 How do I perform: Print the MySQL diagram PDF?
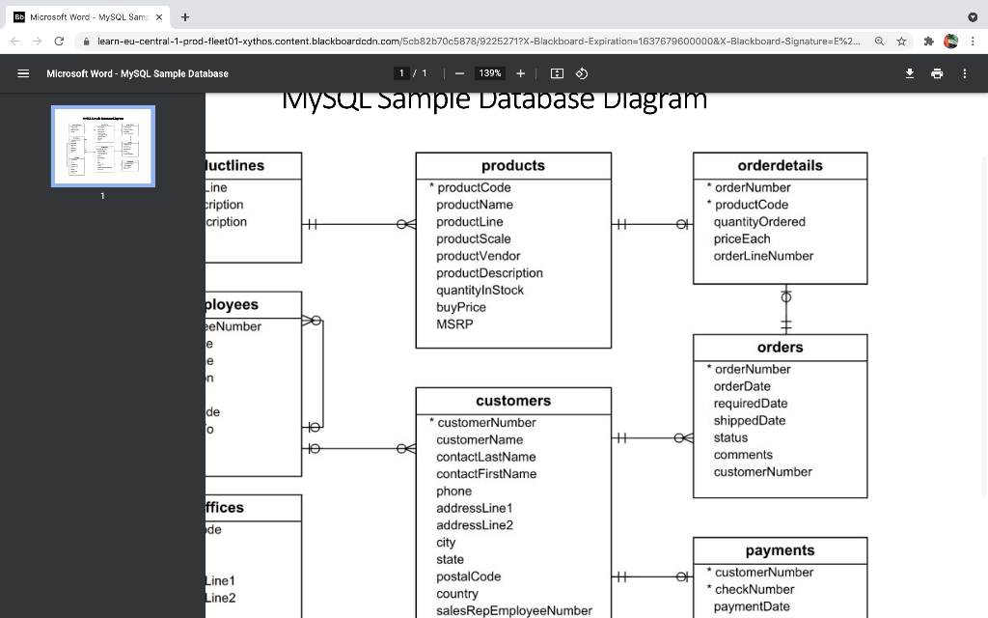pos(937,72)
